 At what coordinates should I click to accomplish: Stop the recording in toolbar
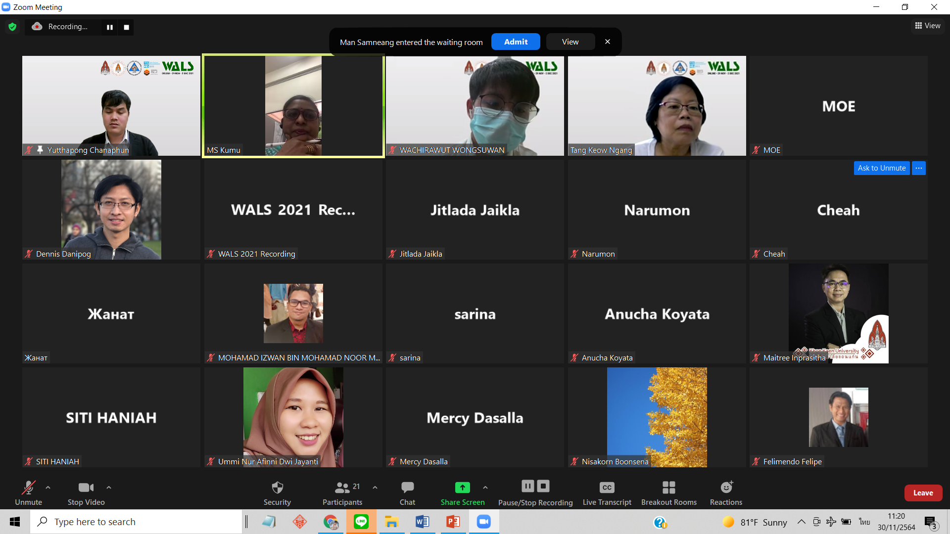click(x=543, y=487)
